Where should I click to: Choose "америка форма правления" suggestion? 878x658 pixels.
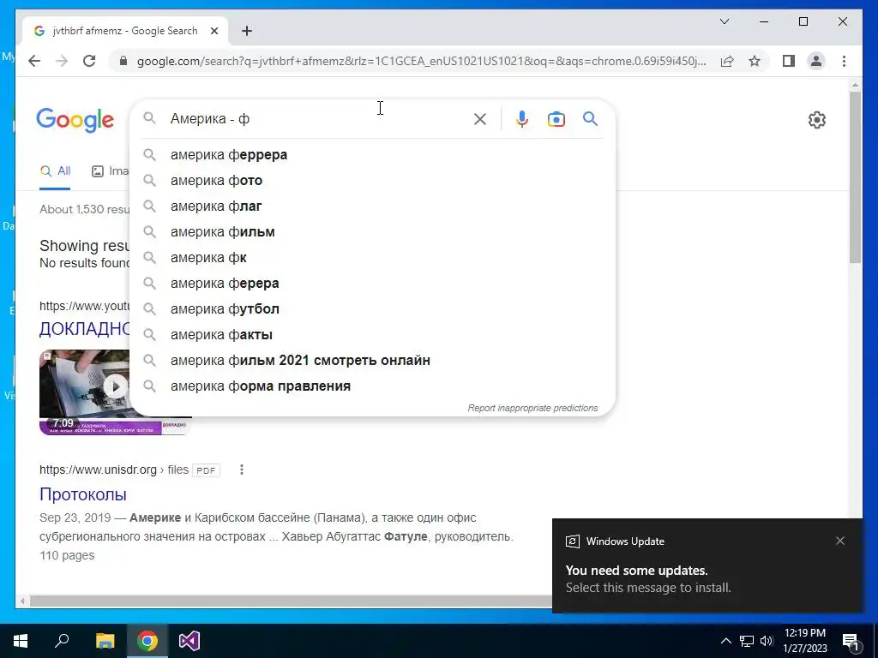372,386
